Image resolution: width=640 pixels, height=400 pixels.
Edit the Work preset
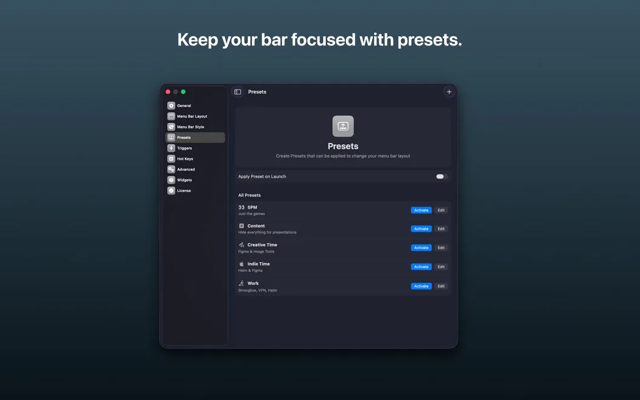[x=441, y=286]
